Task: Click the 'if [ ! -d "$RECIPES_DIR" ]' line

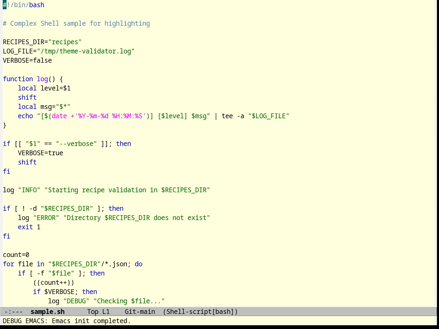Action: tap(63, 208)
